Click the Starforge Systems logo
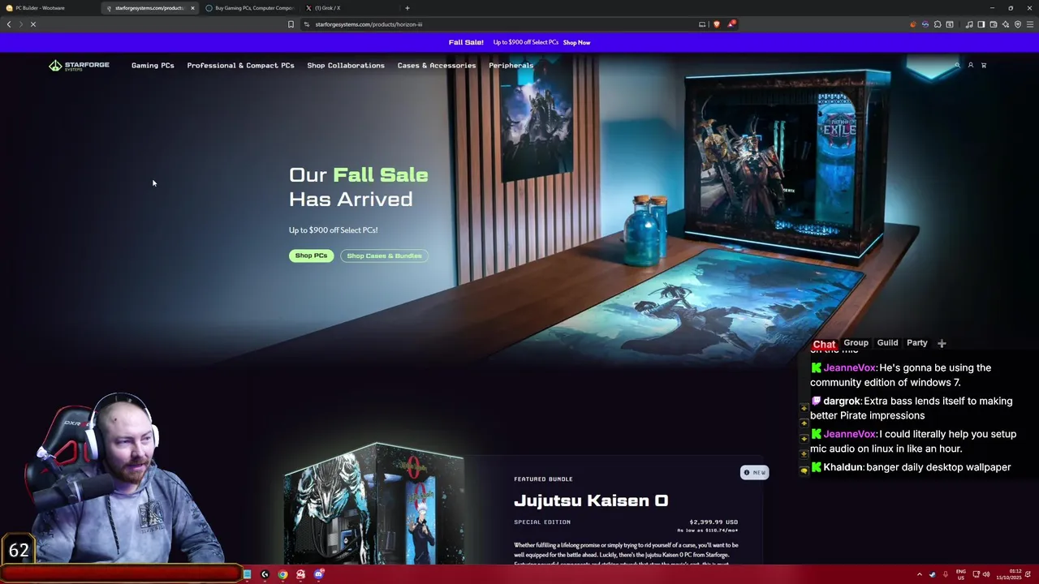 79,65
